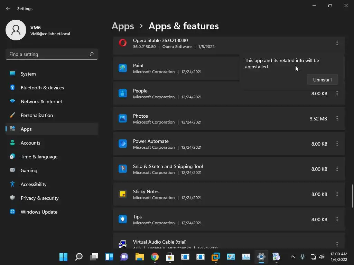354x265 pixels.
Task: Open the volume tray icon
Action: (322, 257)
